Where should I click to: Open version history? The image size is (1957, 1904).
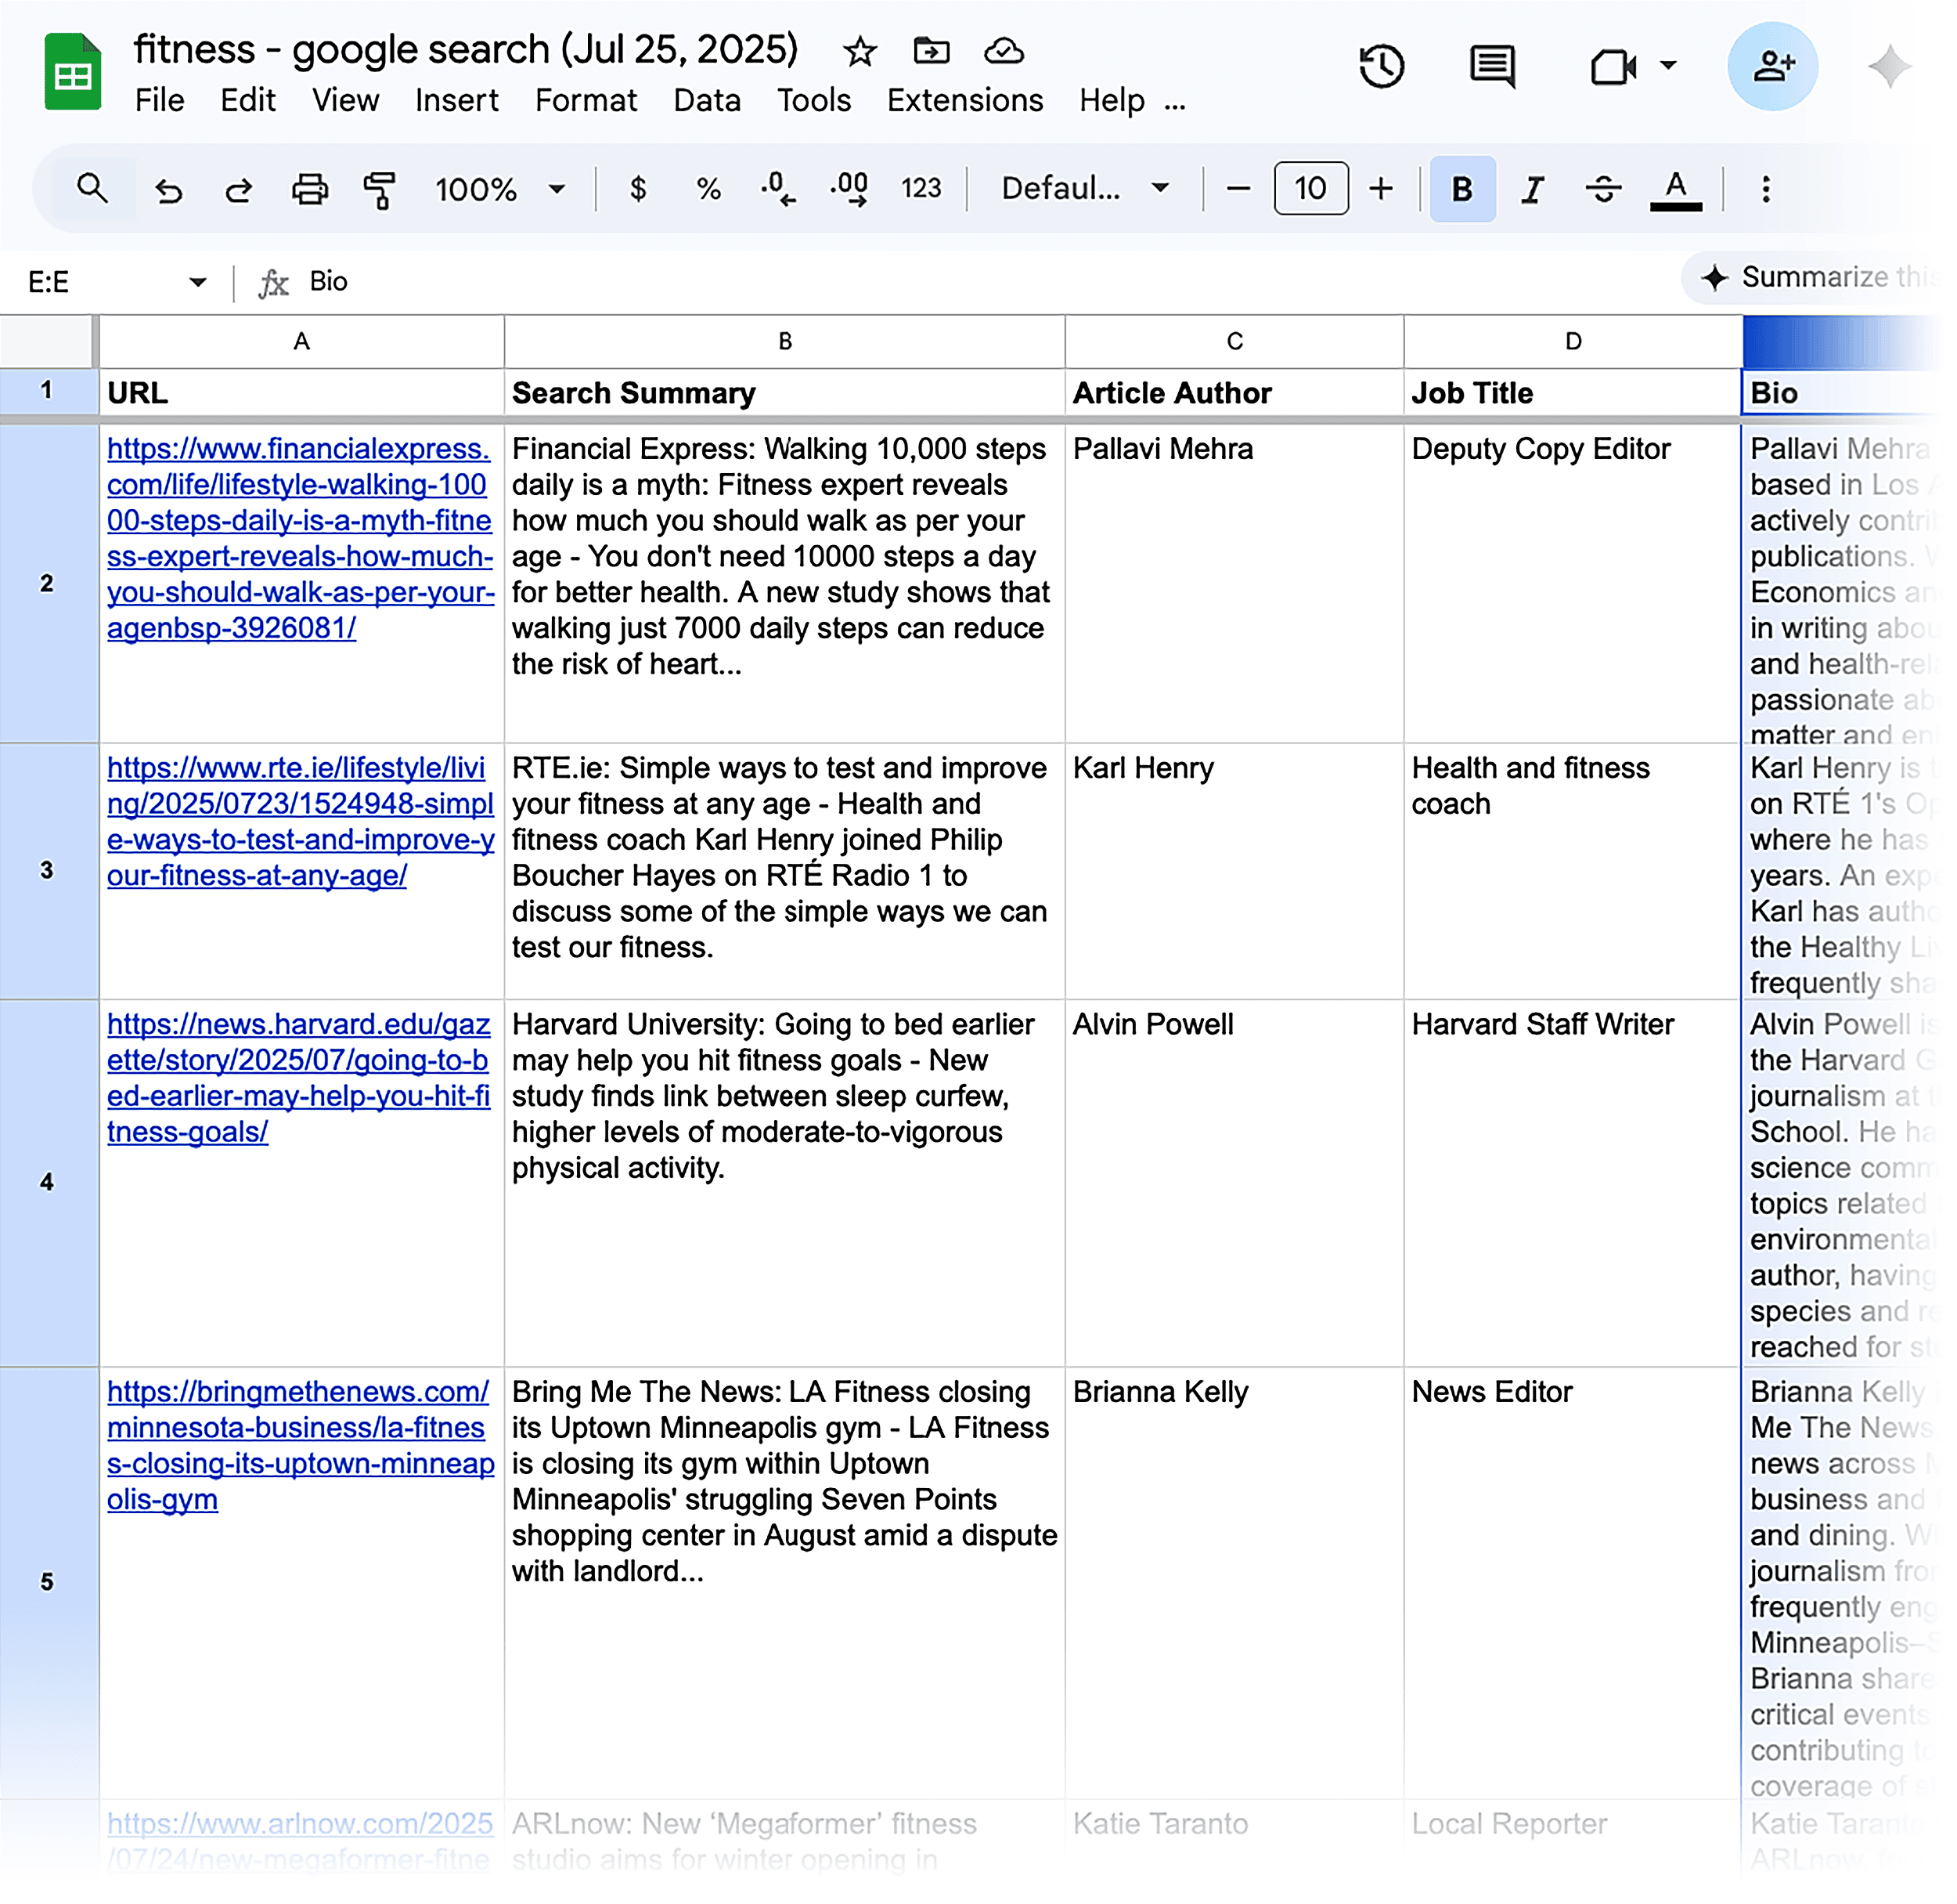[1382, 66]
